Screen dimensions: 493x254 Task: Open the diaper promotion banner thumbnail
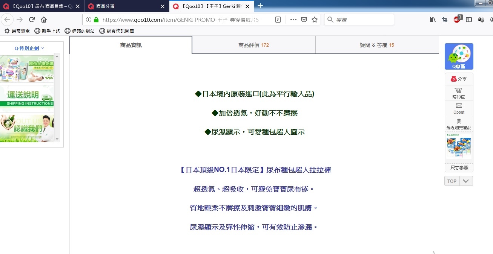point(27,68)
